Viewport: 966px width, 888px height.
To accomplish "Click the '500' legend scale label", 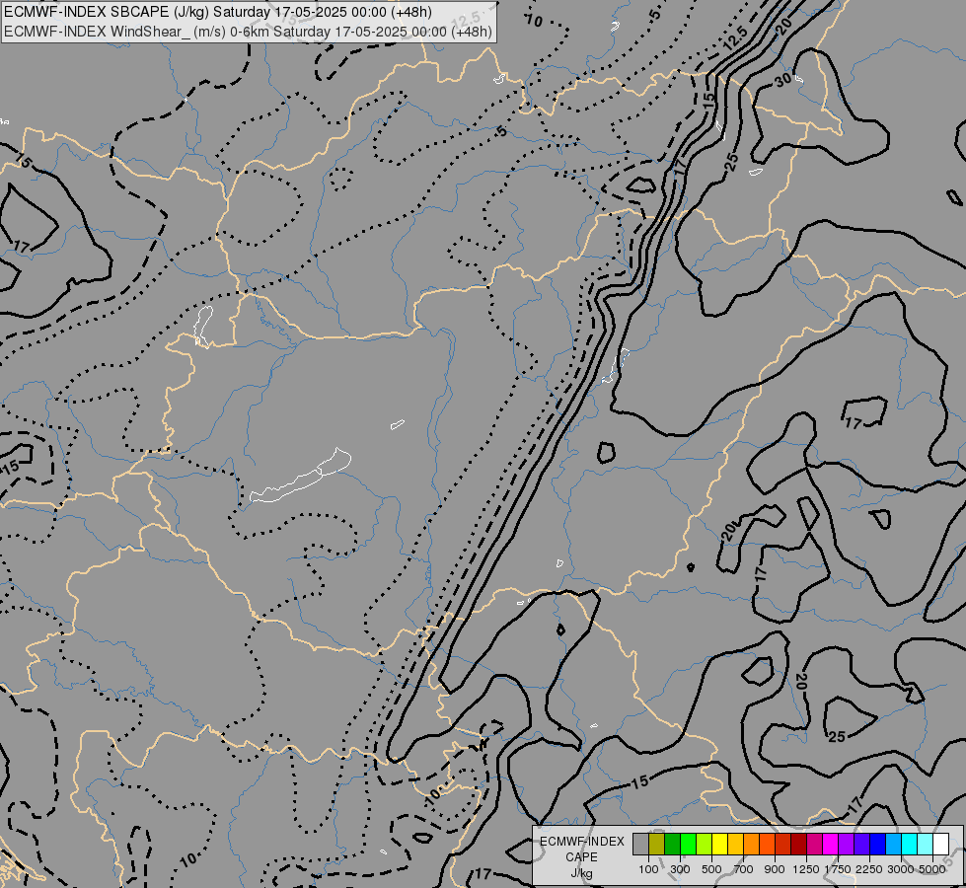I will 711,869.
